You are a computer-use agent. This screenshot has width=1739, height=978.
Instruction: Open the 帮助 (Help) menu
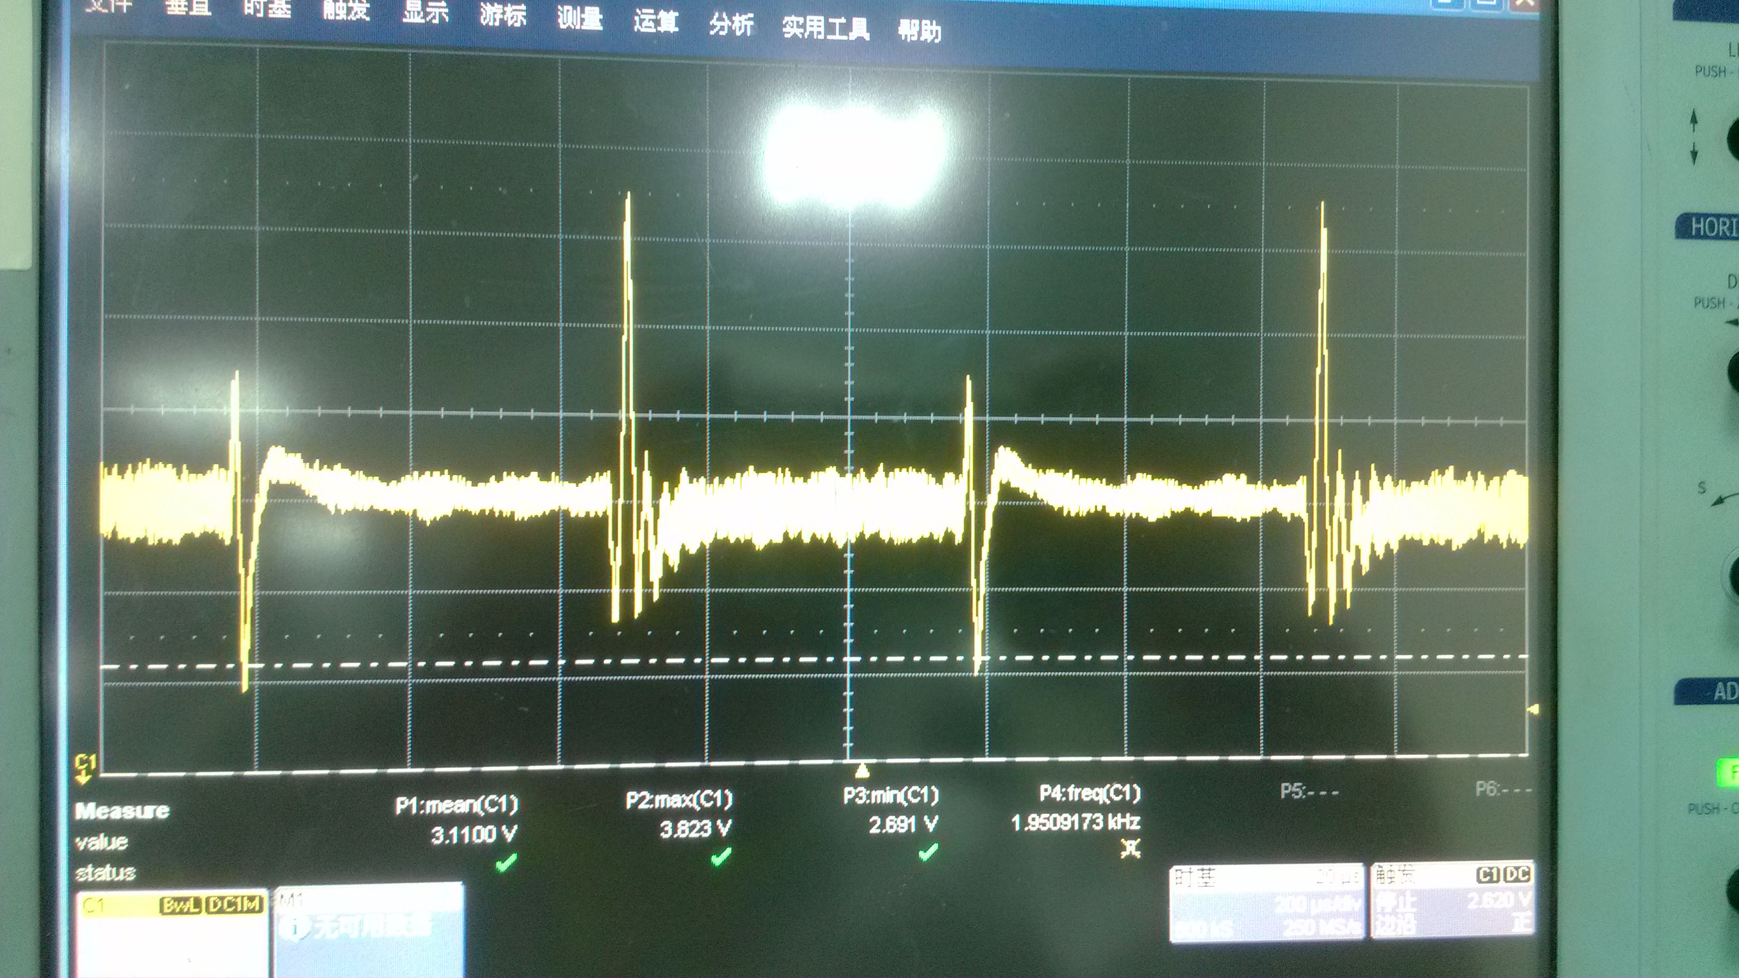tap(920, 30)
